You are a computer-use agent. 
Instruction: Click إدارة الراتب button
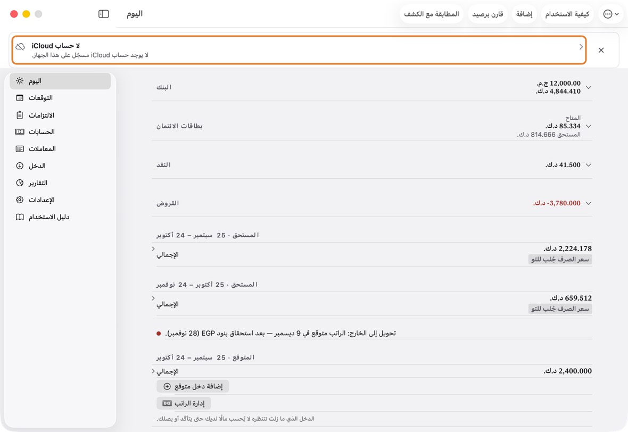click(x=184, y=403)
